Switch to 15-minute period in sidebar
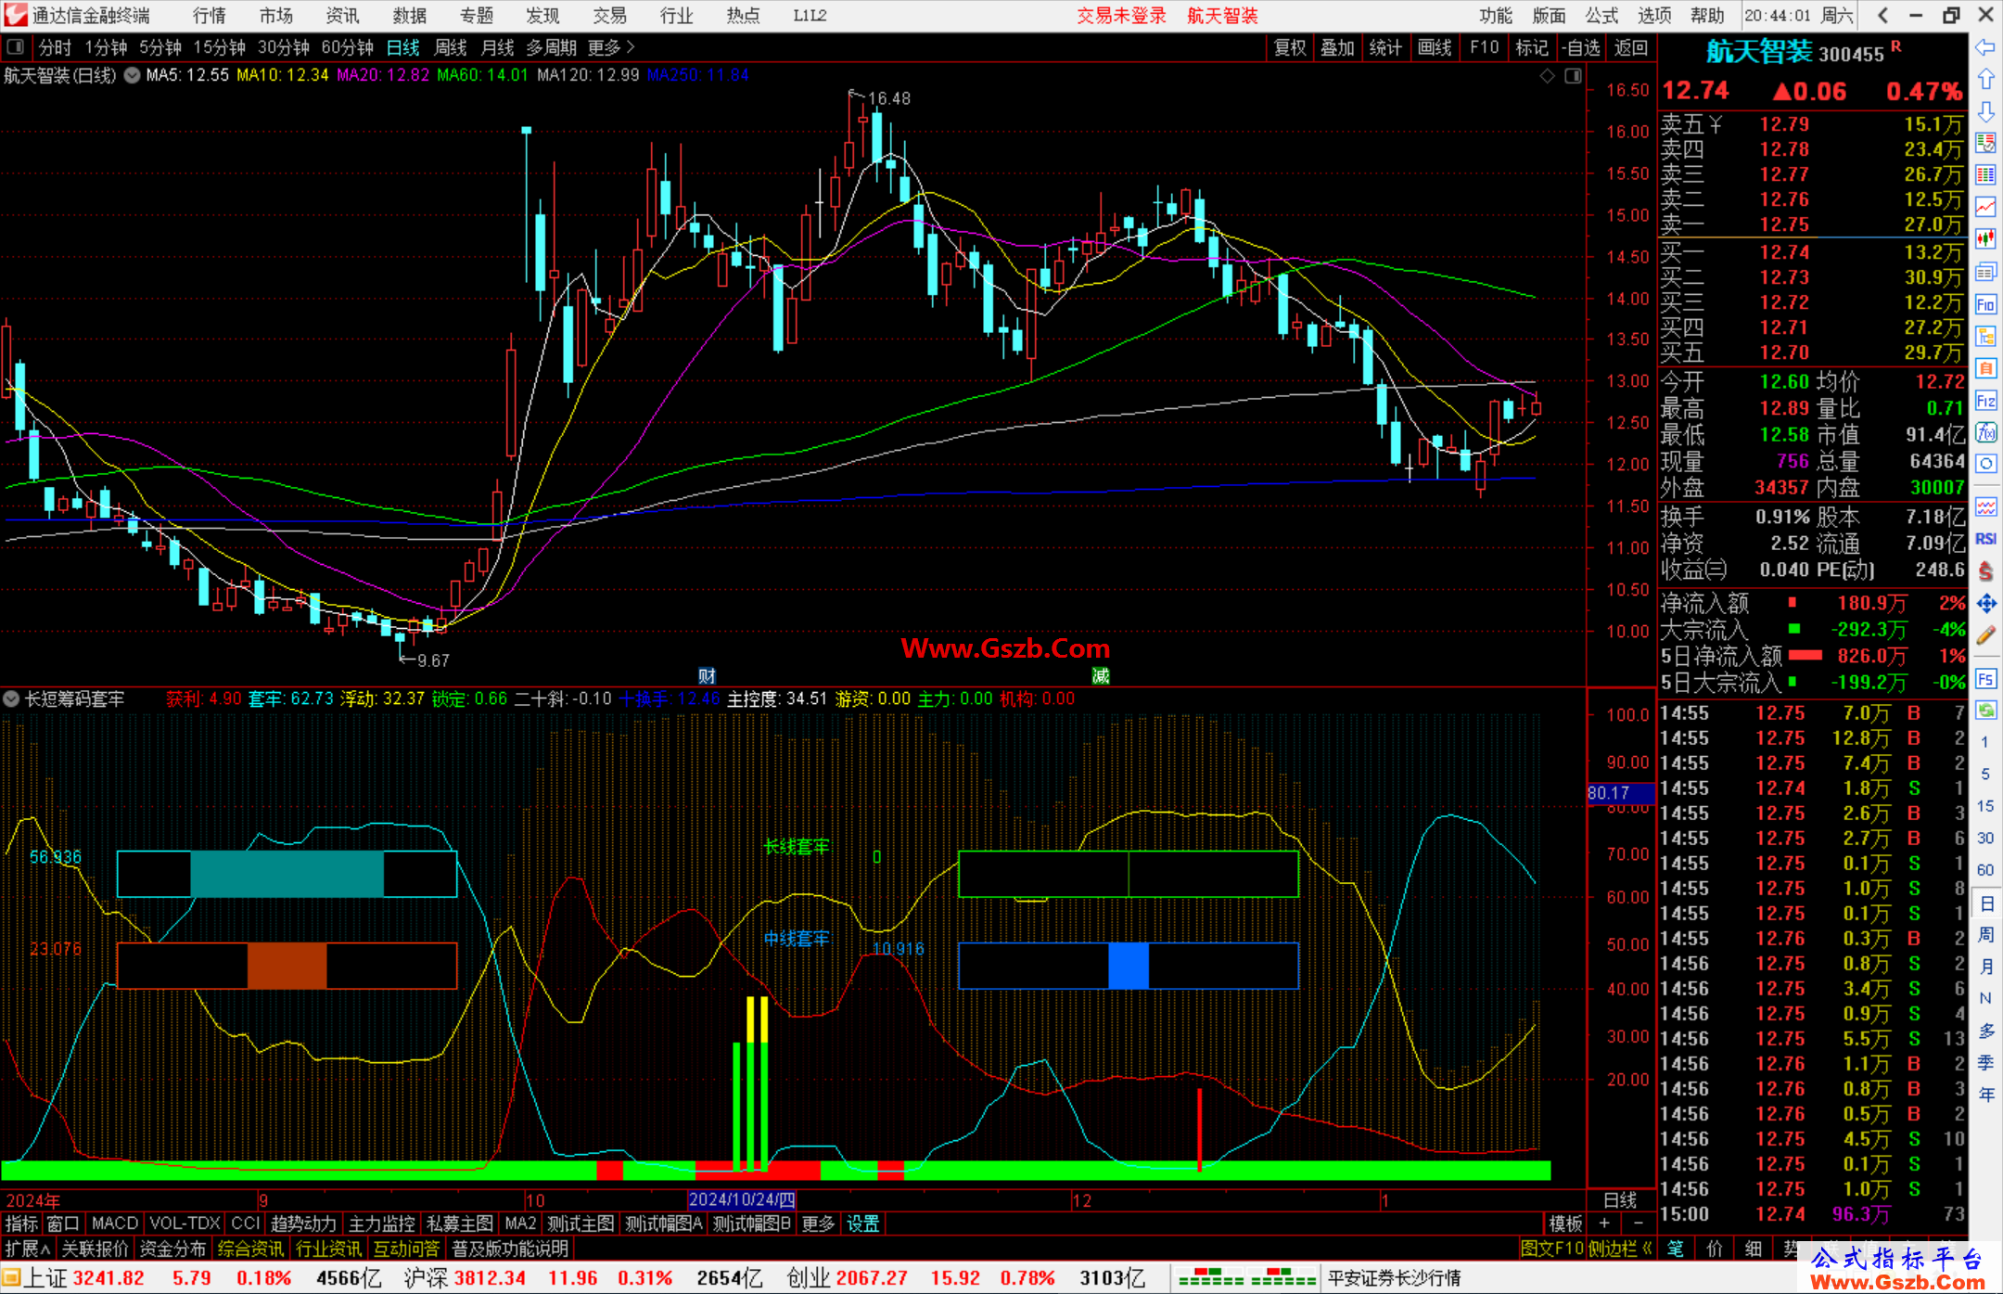The width and height of the screenshot is (2003, 1294). (1984, 806)
